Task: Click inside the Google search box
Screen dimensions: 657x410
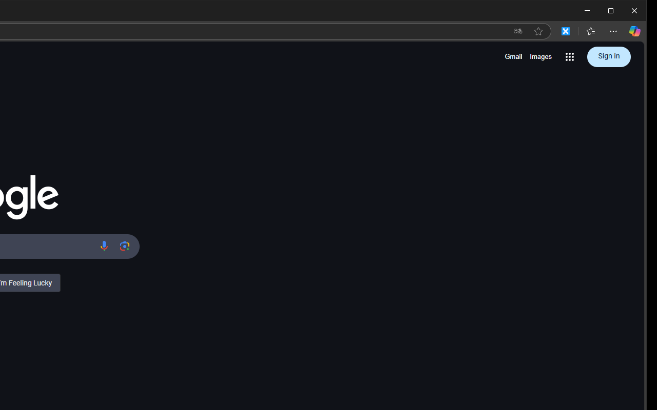Action: click(46, 247)
